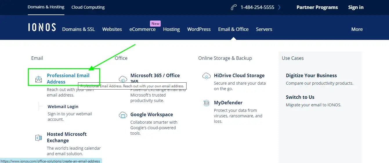Open HiDrive Cloud Storage link
Screen dimensions: 389x163
coord(239,75)
